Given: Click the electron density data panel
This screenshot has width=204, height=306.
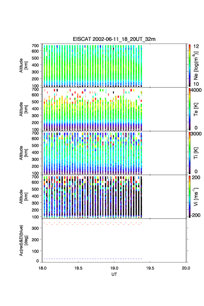Looking at the screenshot, I should pyautogui.click(x=92, y=65).
